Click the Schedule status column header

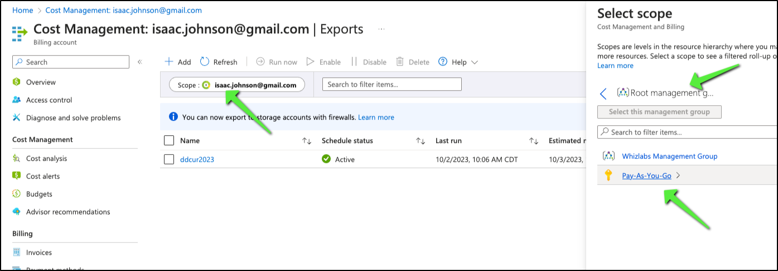point(347,141)
